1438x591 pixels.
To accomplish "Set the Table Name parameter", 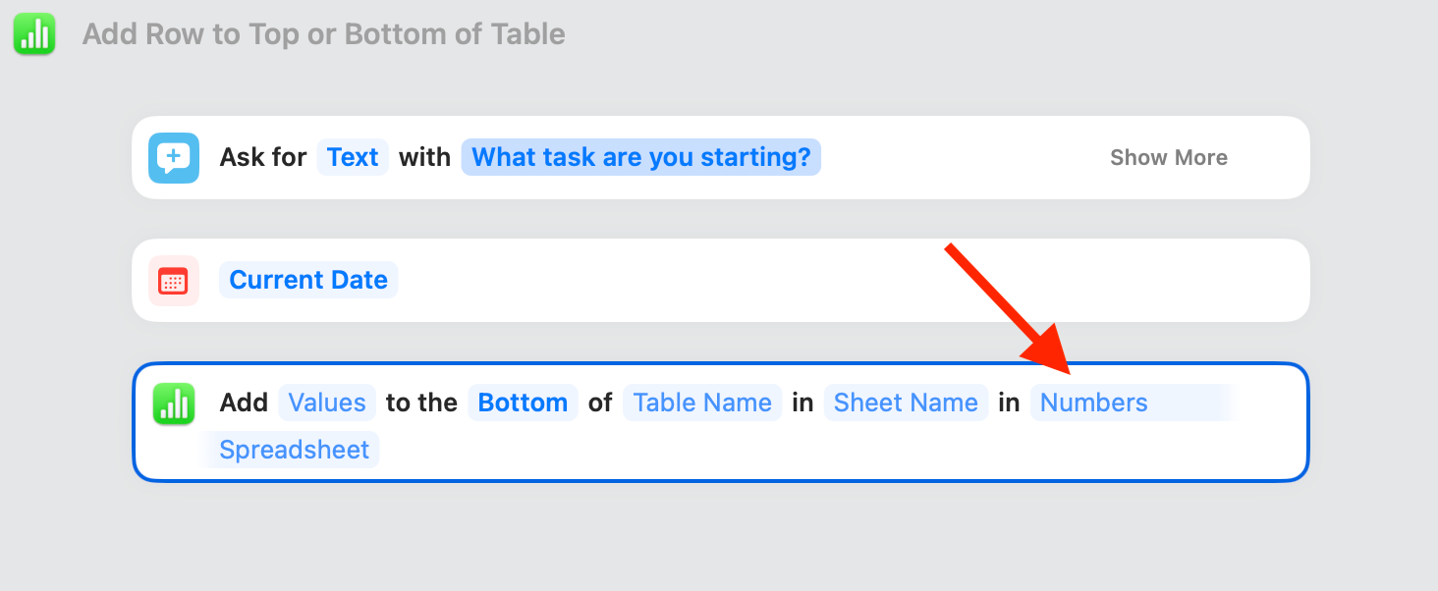I will click(x=702, y=403).
